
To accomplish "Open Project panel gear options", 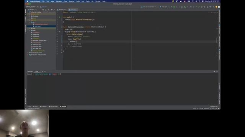I will point(52,10).
